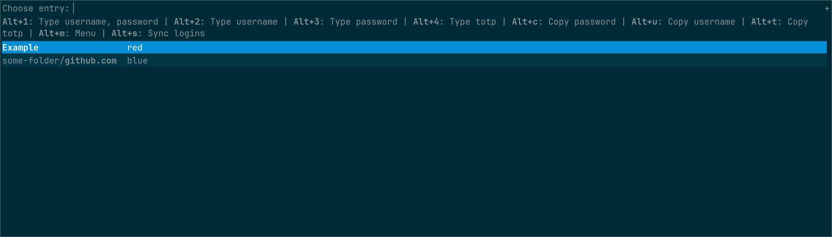Screen dimensions: 832x237
Task: Click the 'Alt+s: Sync logins' hint
Action: 158,33
